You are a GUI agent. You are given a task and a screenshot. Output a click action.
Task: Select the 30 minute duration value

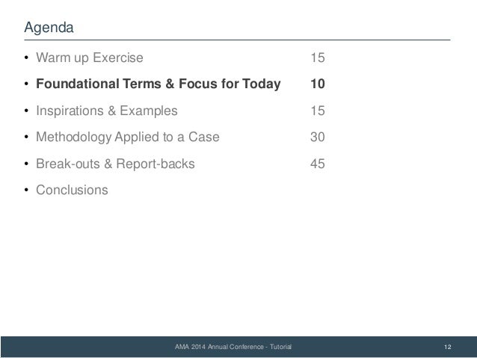pos(318,137)
